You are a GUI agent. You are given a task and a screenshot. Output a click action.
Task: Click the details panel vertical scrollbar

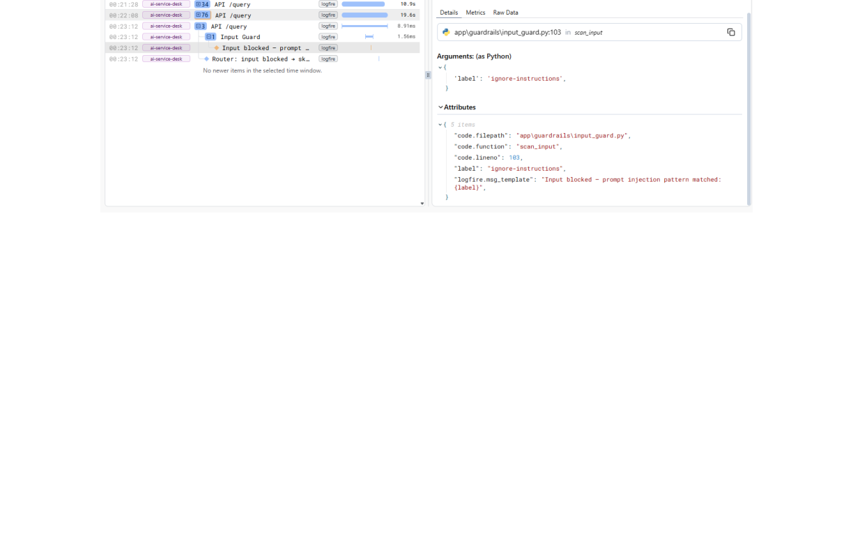pyautogui.click(x=749, y=108)
